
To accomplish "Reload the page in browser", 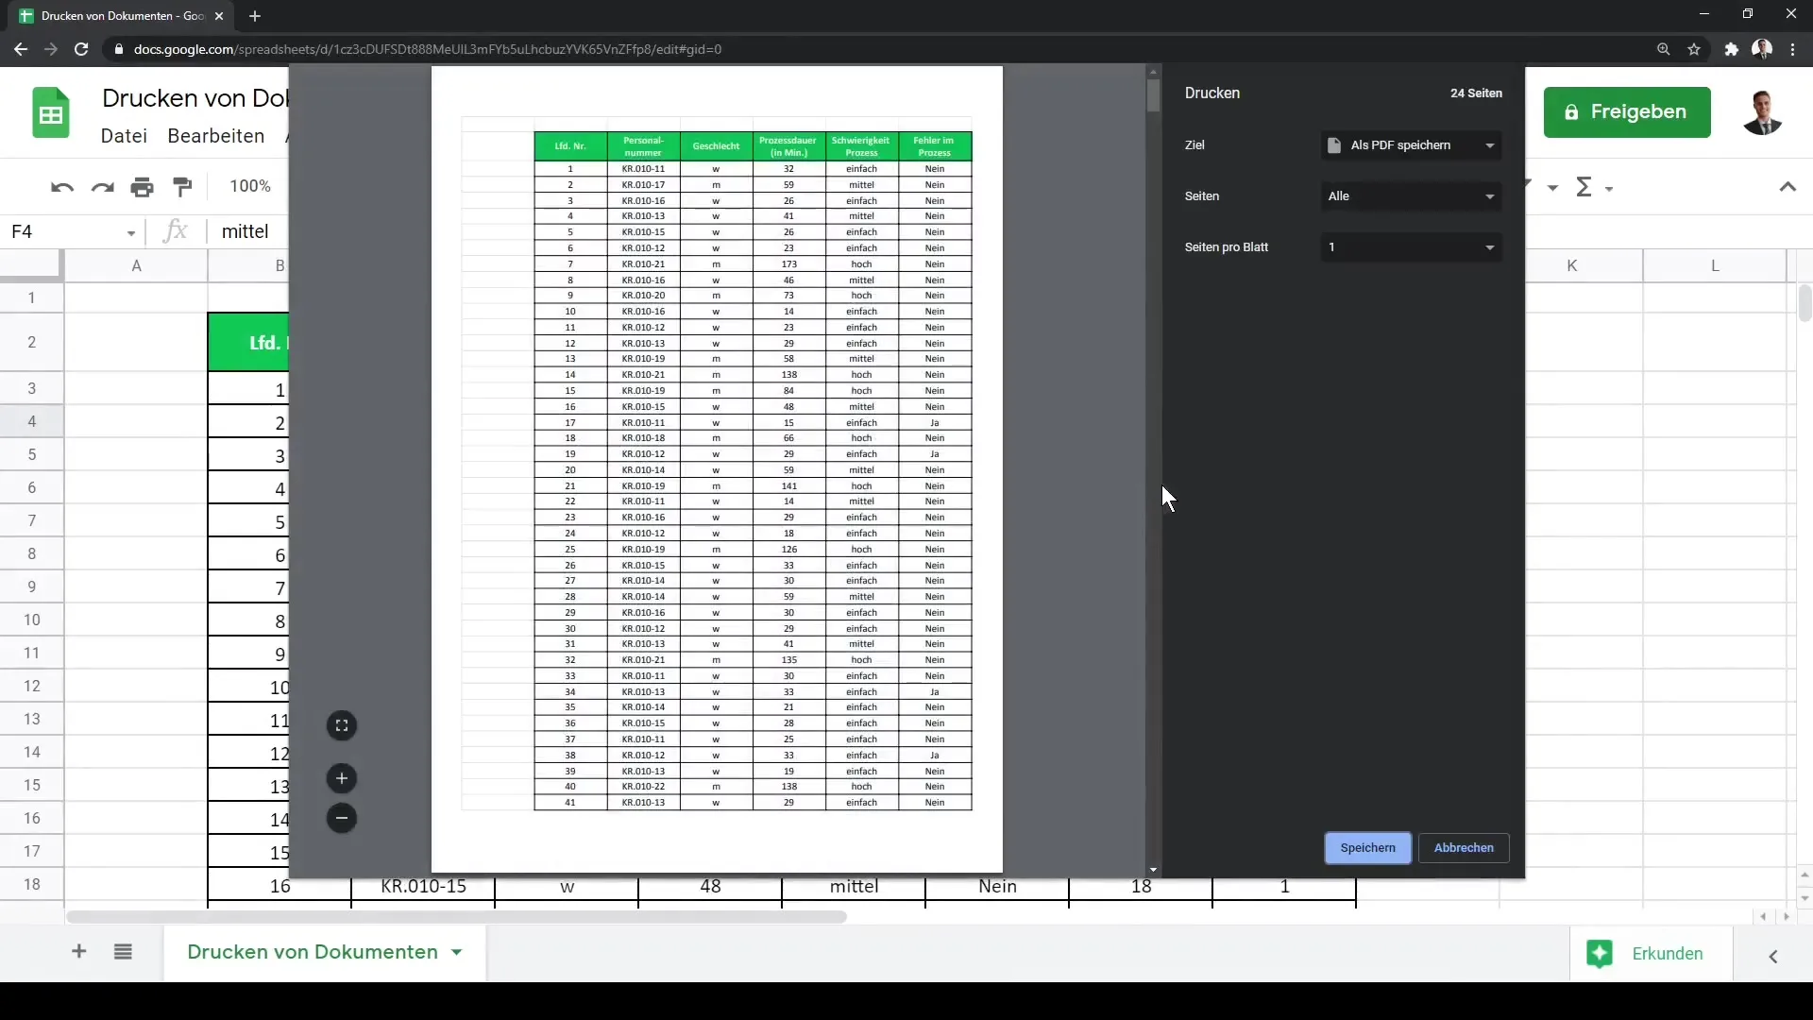I will pos(81,49).
